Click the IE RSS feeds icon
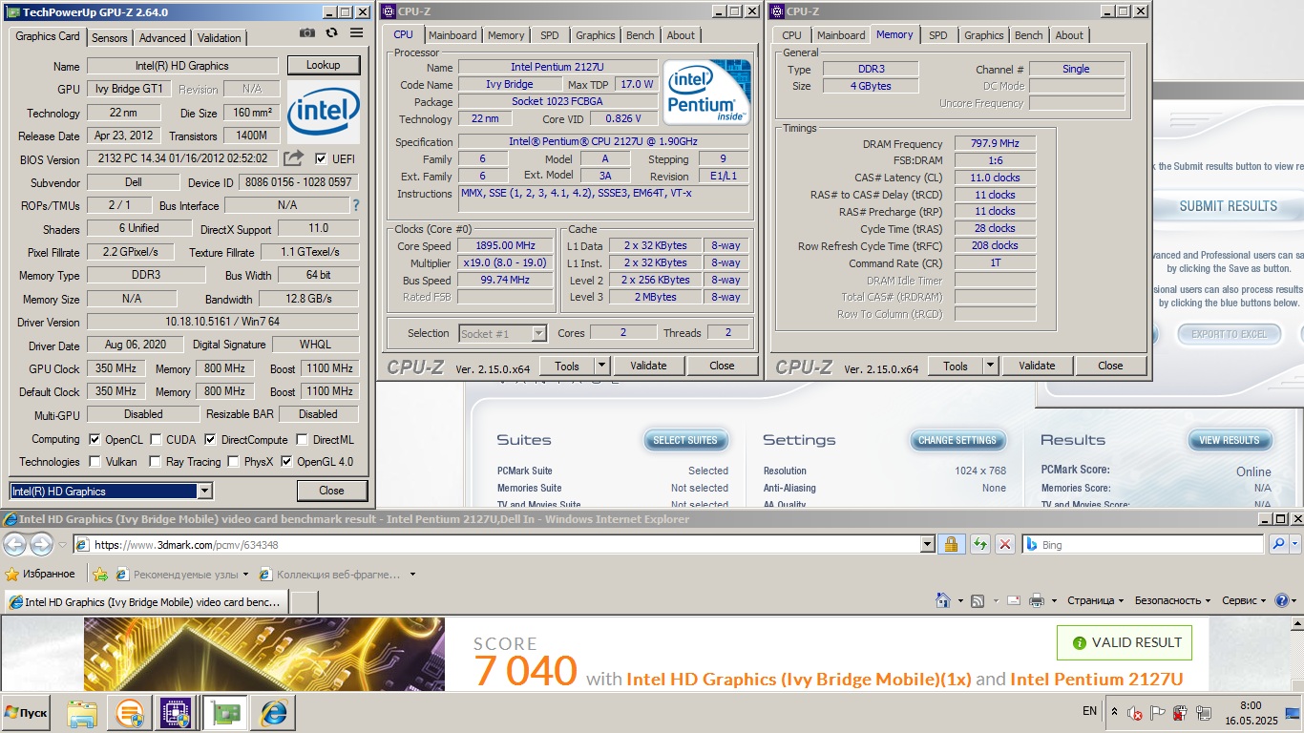The width and height of the screenshot is (1304, 733). pyautogui.click(x=978, y=600)
